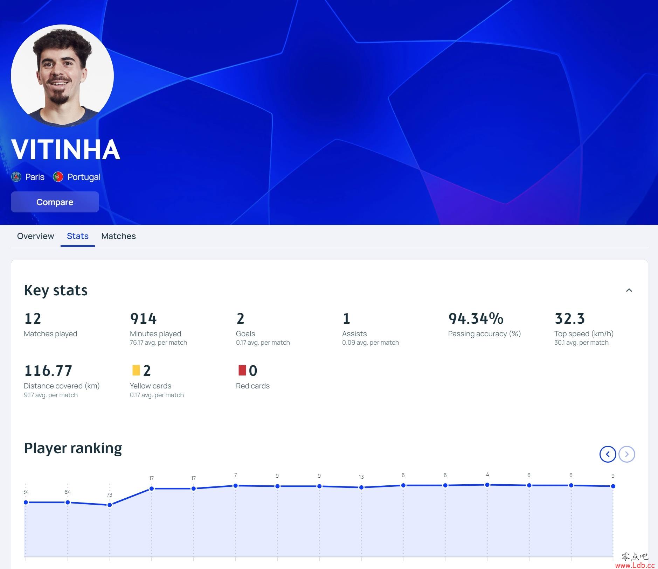Click the 1 Assists stat value
Image resolution: width=658 pixels, height=569 pixels.
pos(346,319)
